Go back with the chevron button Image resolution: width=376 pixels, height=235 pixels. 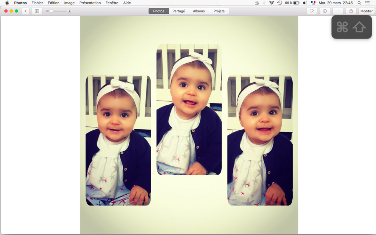tap(25, 11)
